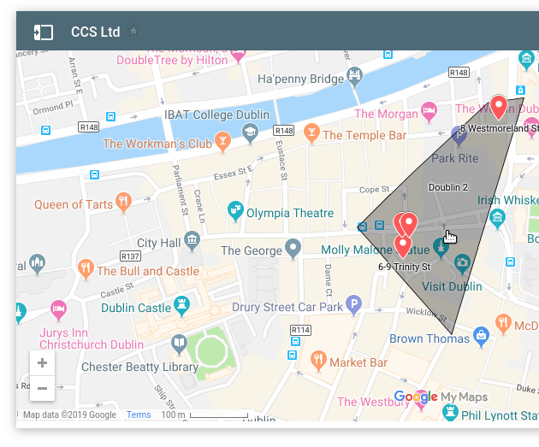Click the DoubleTree by Hilton hotel icon
Screen dimensions: 539x447
coord(238,56)
